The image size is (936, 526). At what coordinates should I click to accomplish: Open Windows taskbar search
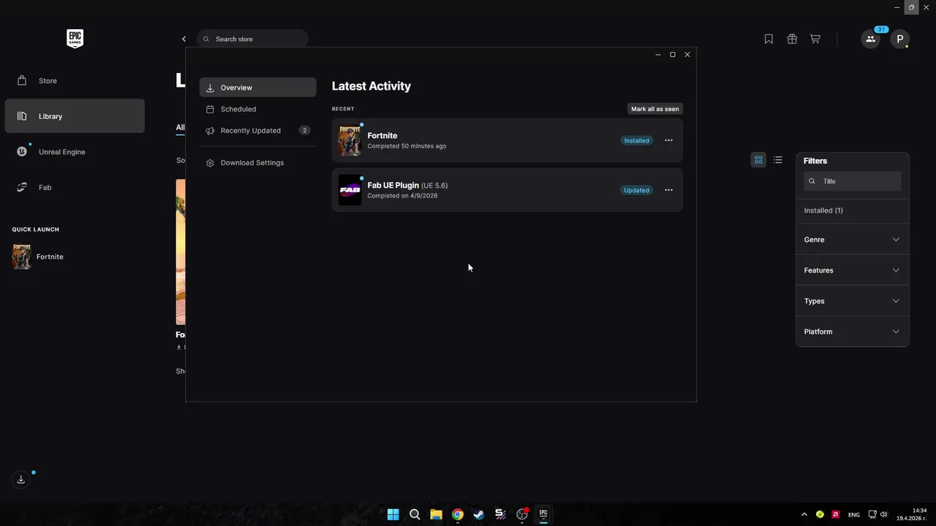tap(415, 514)
